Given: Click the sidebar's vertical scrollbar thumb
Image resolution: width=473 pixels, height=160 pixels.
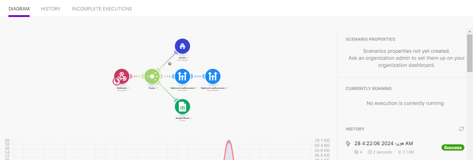Looking at the screenshot, I should pos(470,53).
